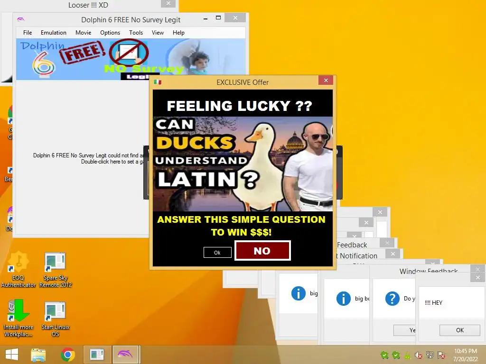Open File Explorer from the taskbar
Screen dimensions: 486x364
pyautogui.click(x=38, y=355)
